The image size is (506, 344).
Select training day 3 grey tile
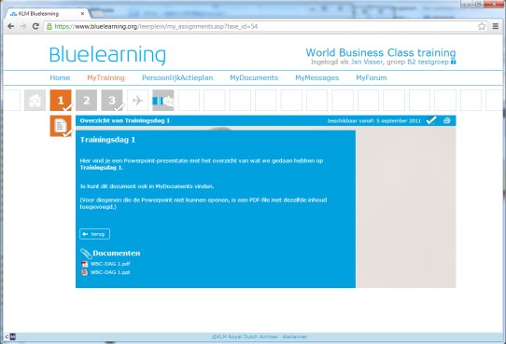[112, 100]
